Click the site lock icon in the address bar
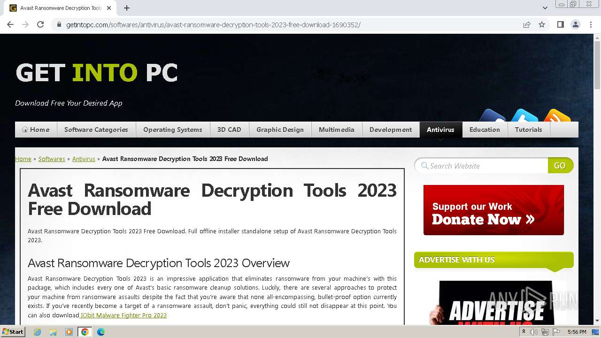Image resolution: width=601 pixels, height=338 pixels. (59, 25)
